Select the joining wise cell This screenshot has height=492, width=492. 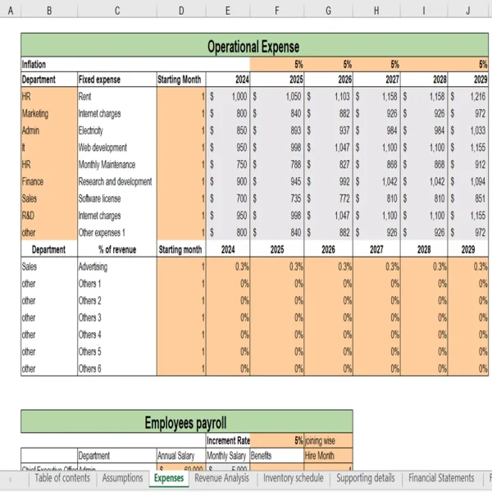(x=328, y=440)
